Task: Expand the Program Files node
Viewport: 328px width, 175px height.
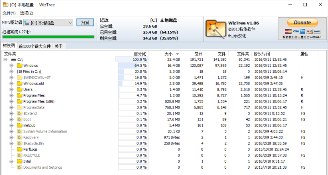Action: (x=11, y=95)
